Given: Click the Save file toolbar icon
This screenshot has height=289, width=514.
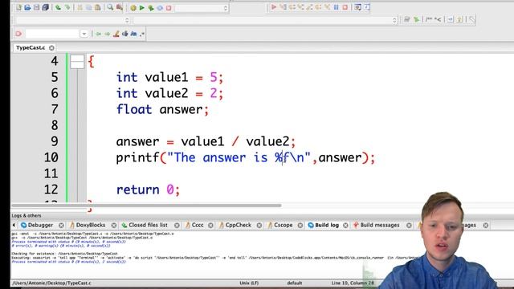Looking at the screenshot, I should point(36,7).
